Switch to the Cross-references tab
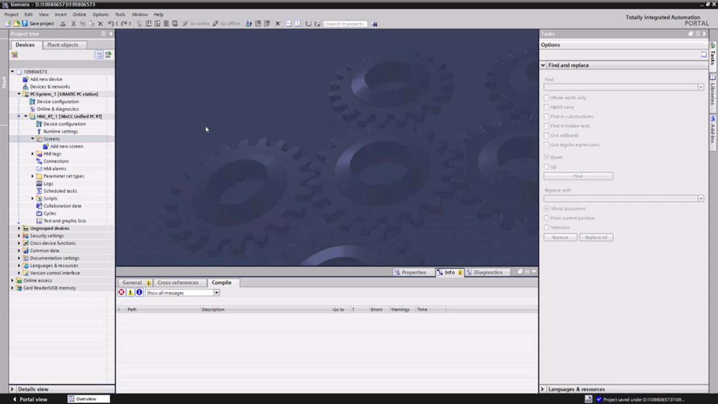The width and height of the screenshot is (718, 404). point(178,282)
